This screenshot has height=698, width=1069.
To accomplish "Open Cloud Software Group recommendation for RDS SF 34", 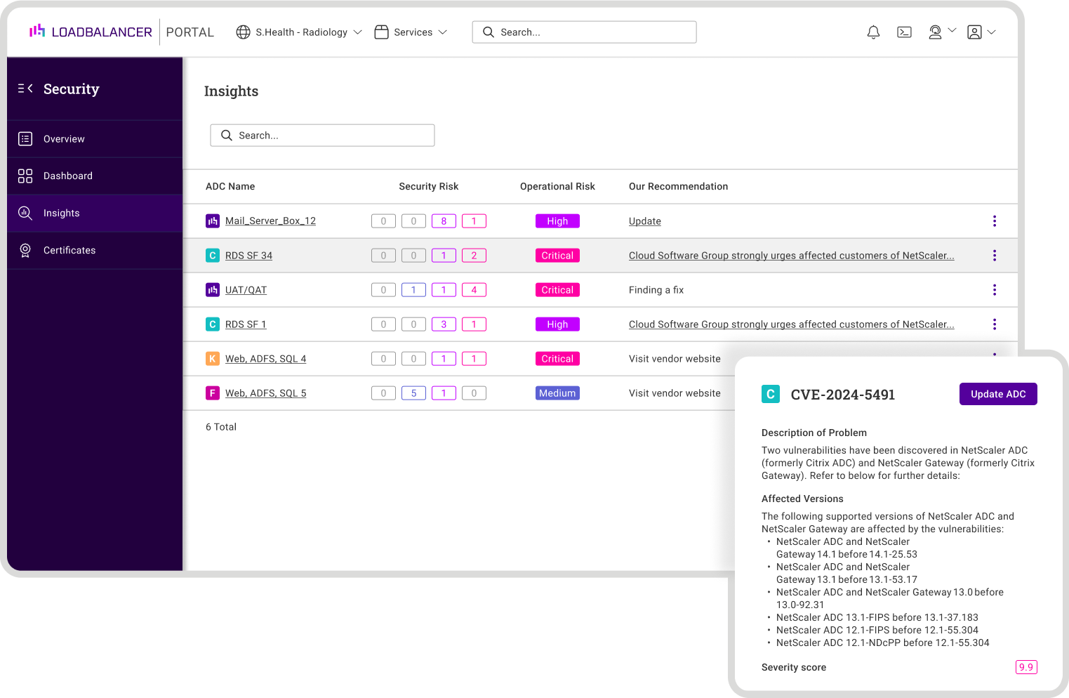I will [792, 256].
